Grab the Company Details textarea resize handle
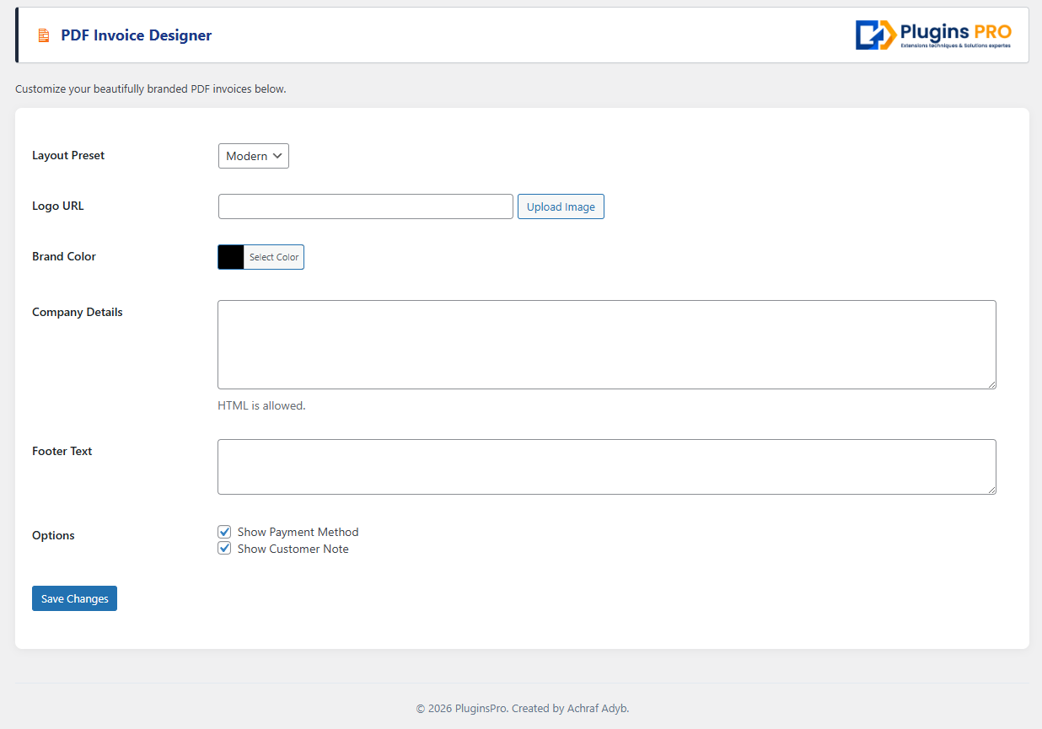The height and width of the screenshot is (729, 1042). coord(991,383)
